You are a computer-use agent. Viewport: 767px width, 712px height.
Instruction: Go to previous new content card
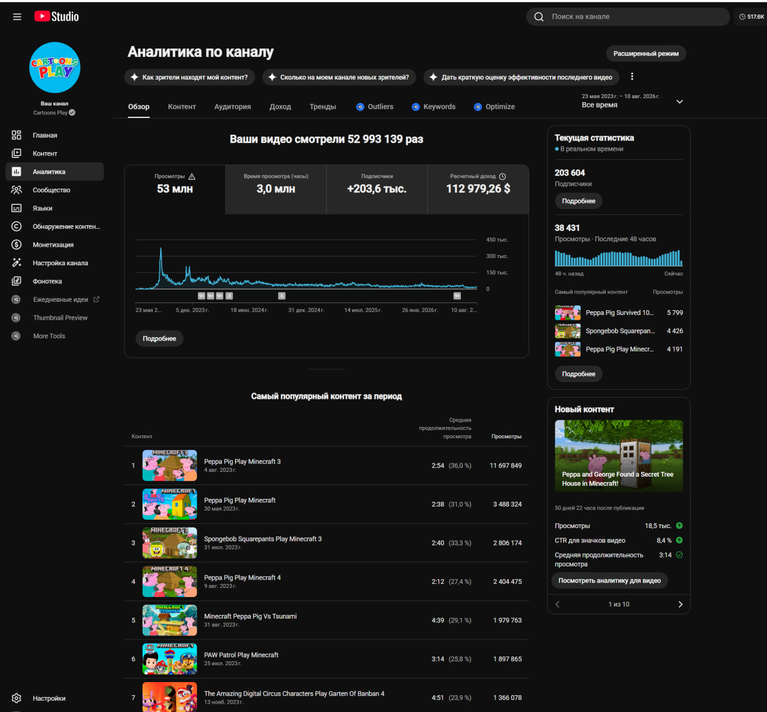coord(557,604)
